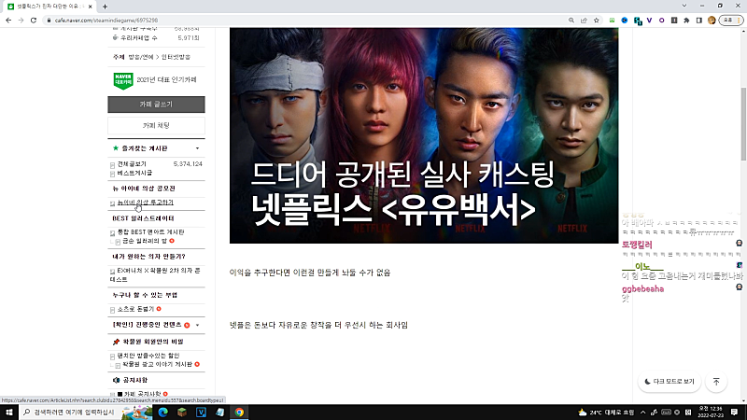This screenshot has width=747, height=420.
Task: Click the page vertical scrollbar thumb
Action: click(x=743, y=125)
